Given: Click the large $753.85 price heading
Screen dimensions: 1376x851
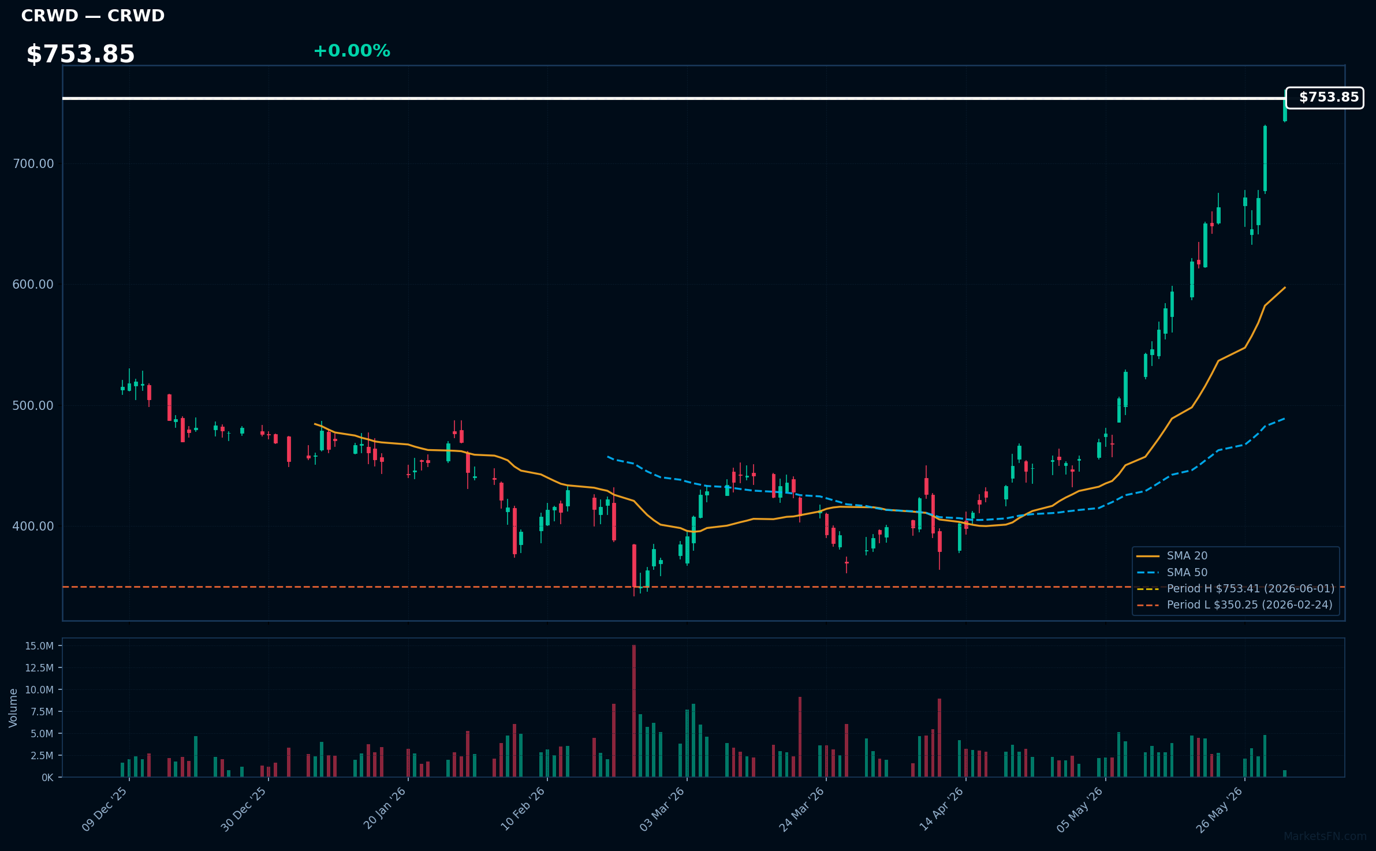Looking at the screenshot, I should 80,54.
